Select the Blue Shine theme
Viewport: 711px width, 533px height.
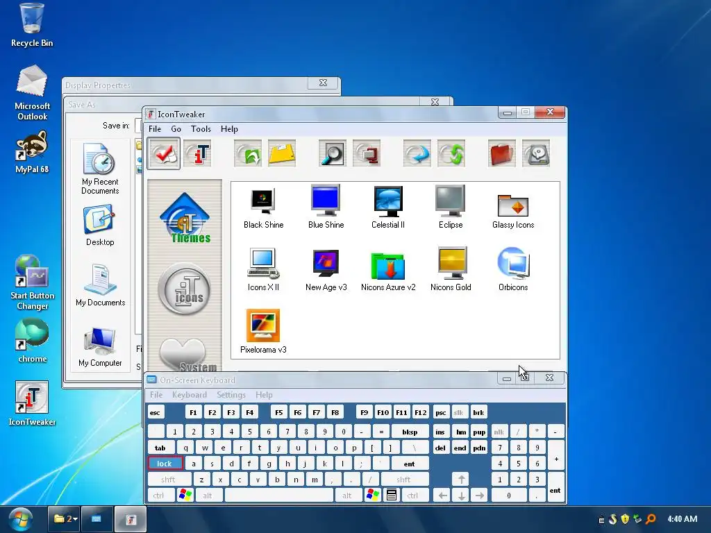(x=326, y=208)
